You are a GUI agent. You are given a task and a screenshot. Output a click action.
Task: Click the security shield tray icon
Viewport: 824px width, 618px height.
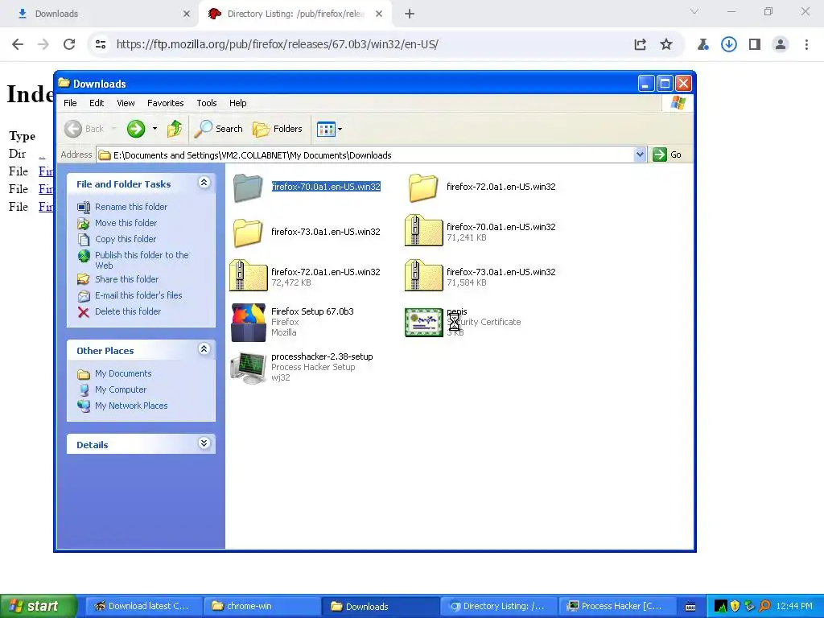(735, 606)
